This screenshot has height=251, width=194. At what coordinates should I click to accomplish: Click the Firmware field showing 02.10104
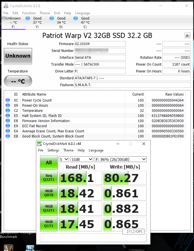point(100,44)
